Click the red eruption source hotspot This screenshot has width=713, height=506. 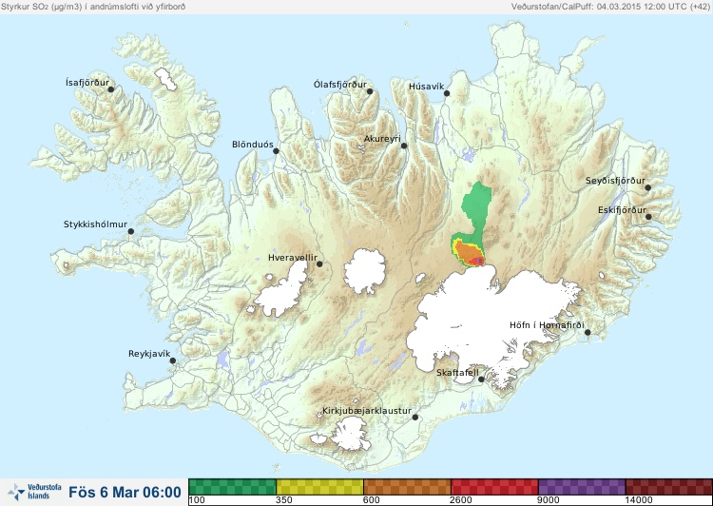point(477,261)
